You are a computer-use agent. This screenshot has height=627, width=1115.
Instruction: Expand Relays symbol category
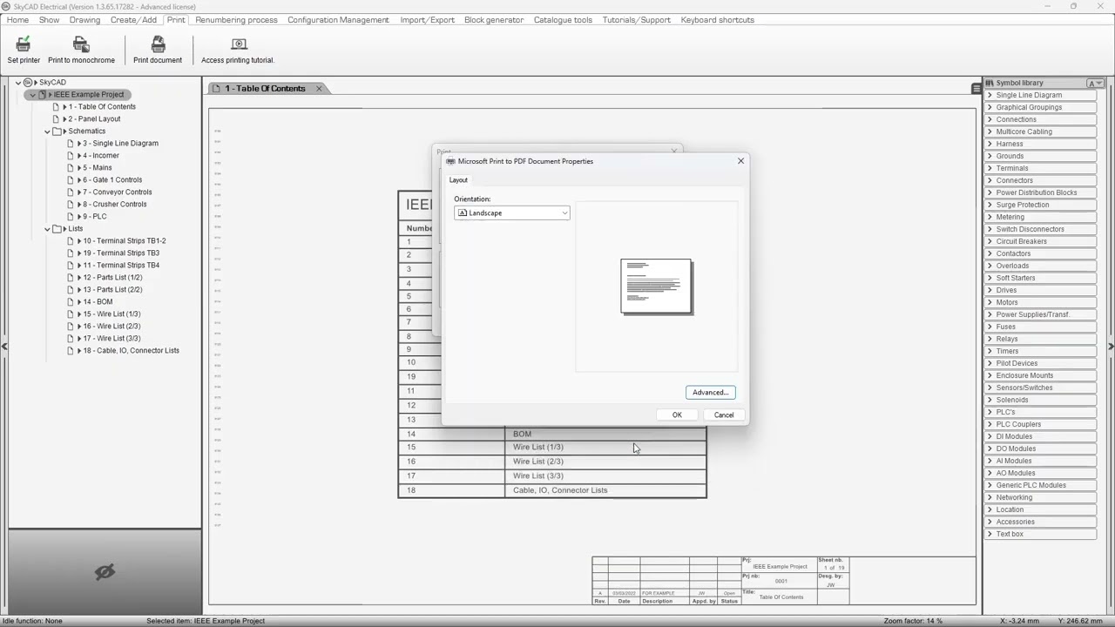coord(990,339)
